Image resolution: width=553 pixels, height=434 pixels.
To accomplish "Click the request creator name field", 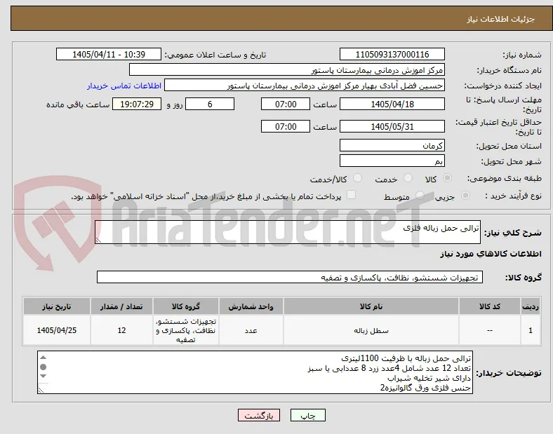I will point(305,86).
